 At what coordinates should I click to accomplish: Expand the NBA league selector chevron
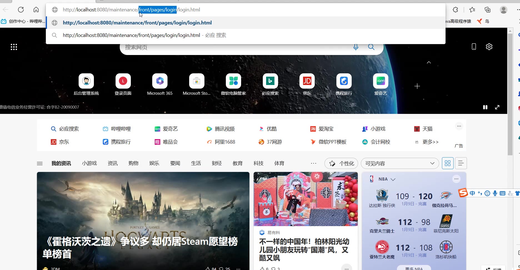(x=393, y=179)
